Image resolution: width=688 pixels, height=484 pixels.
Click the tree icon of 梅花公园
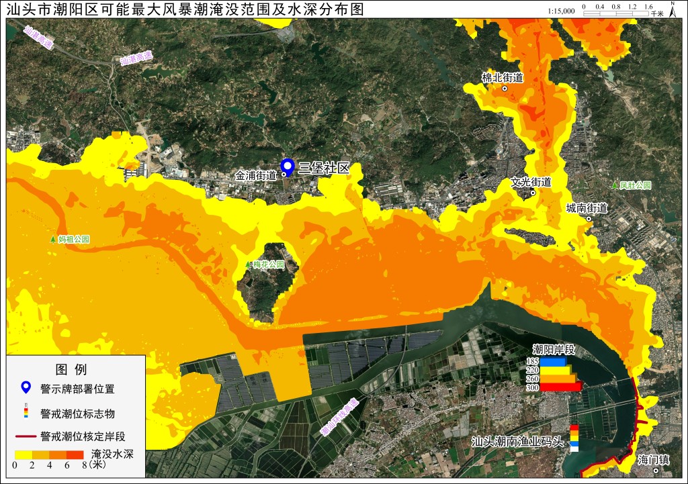click(x=249, y=264)
